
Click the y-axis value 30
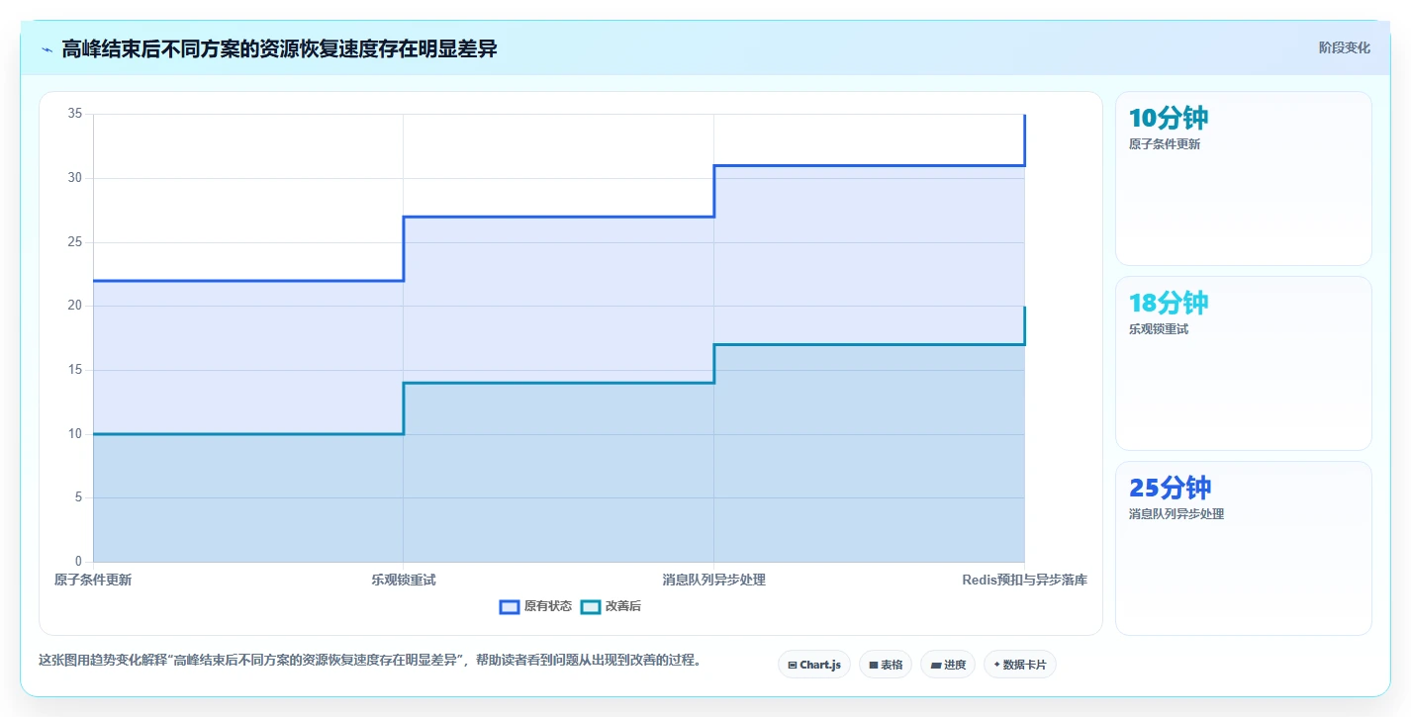coord(75,178)
